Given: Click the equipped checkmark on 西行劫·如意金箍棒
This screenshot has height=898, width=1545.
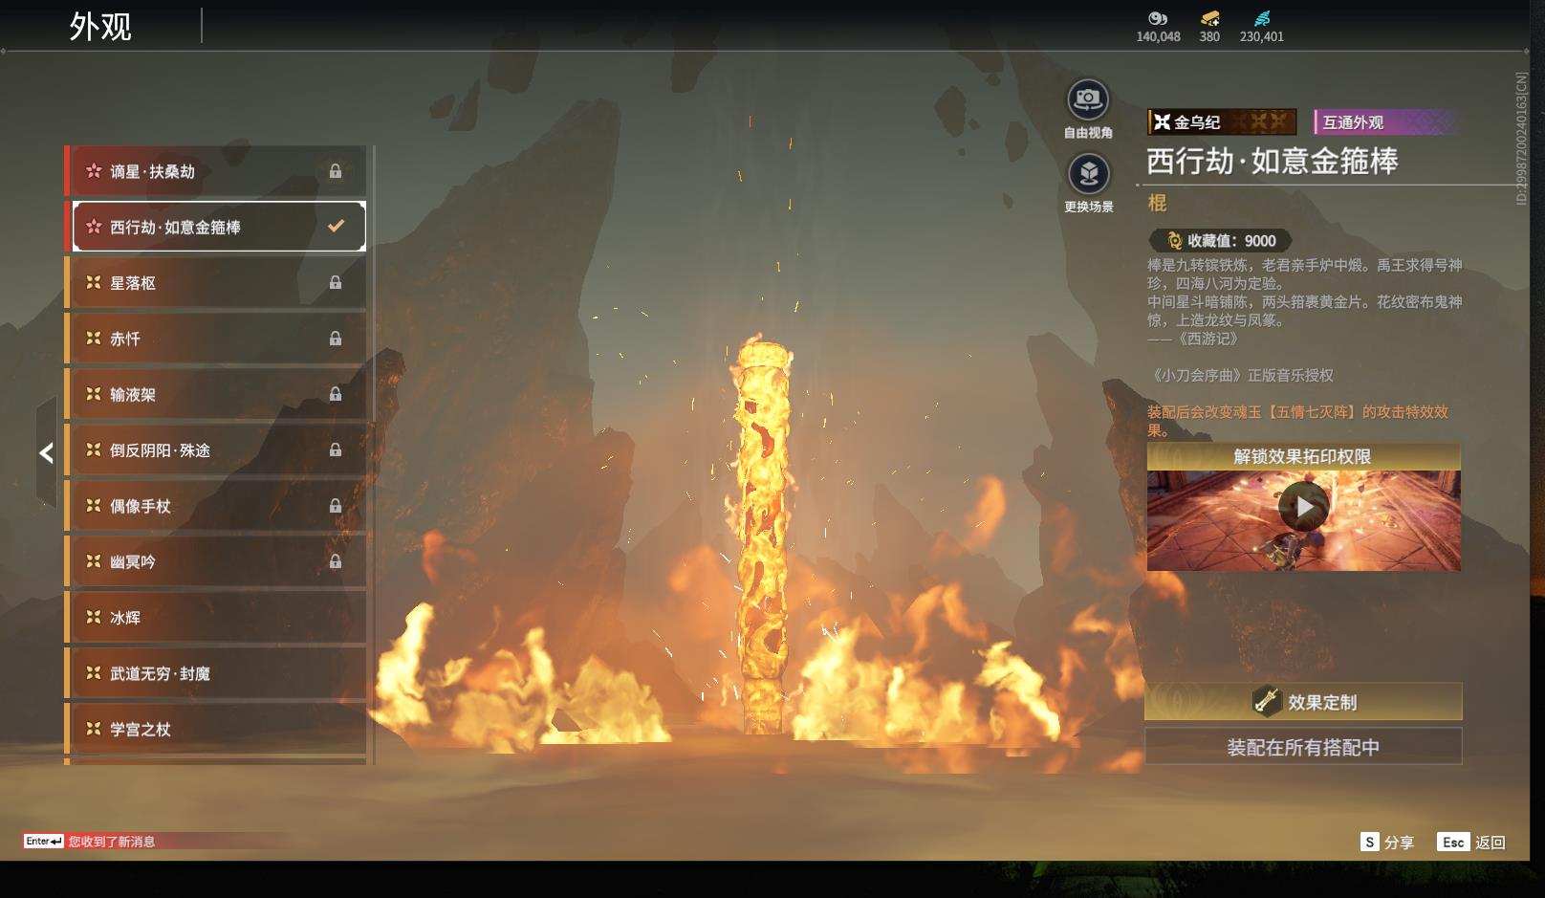Looking at the screenshot, I should coord(336,227).
